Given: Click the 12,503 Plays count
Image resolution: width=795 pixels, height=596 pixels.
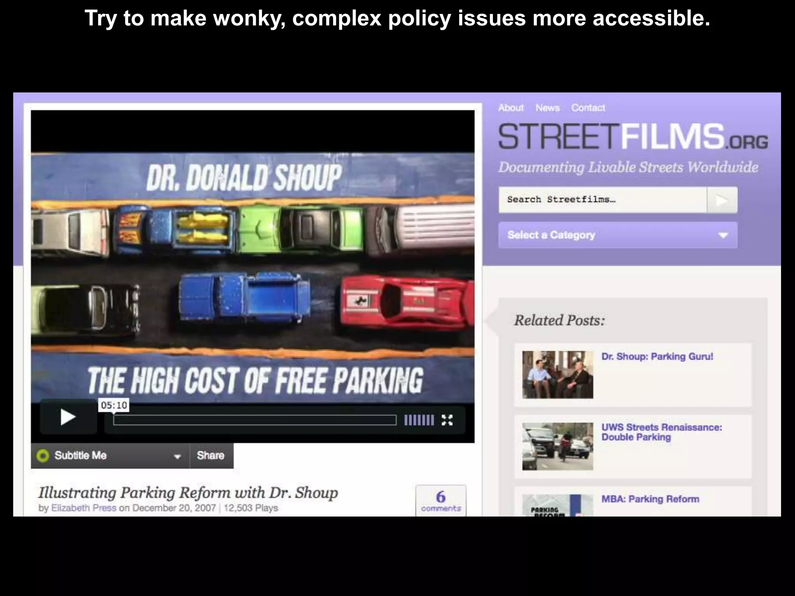Looking at the screenshot, I should click(x=251, y=508).
